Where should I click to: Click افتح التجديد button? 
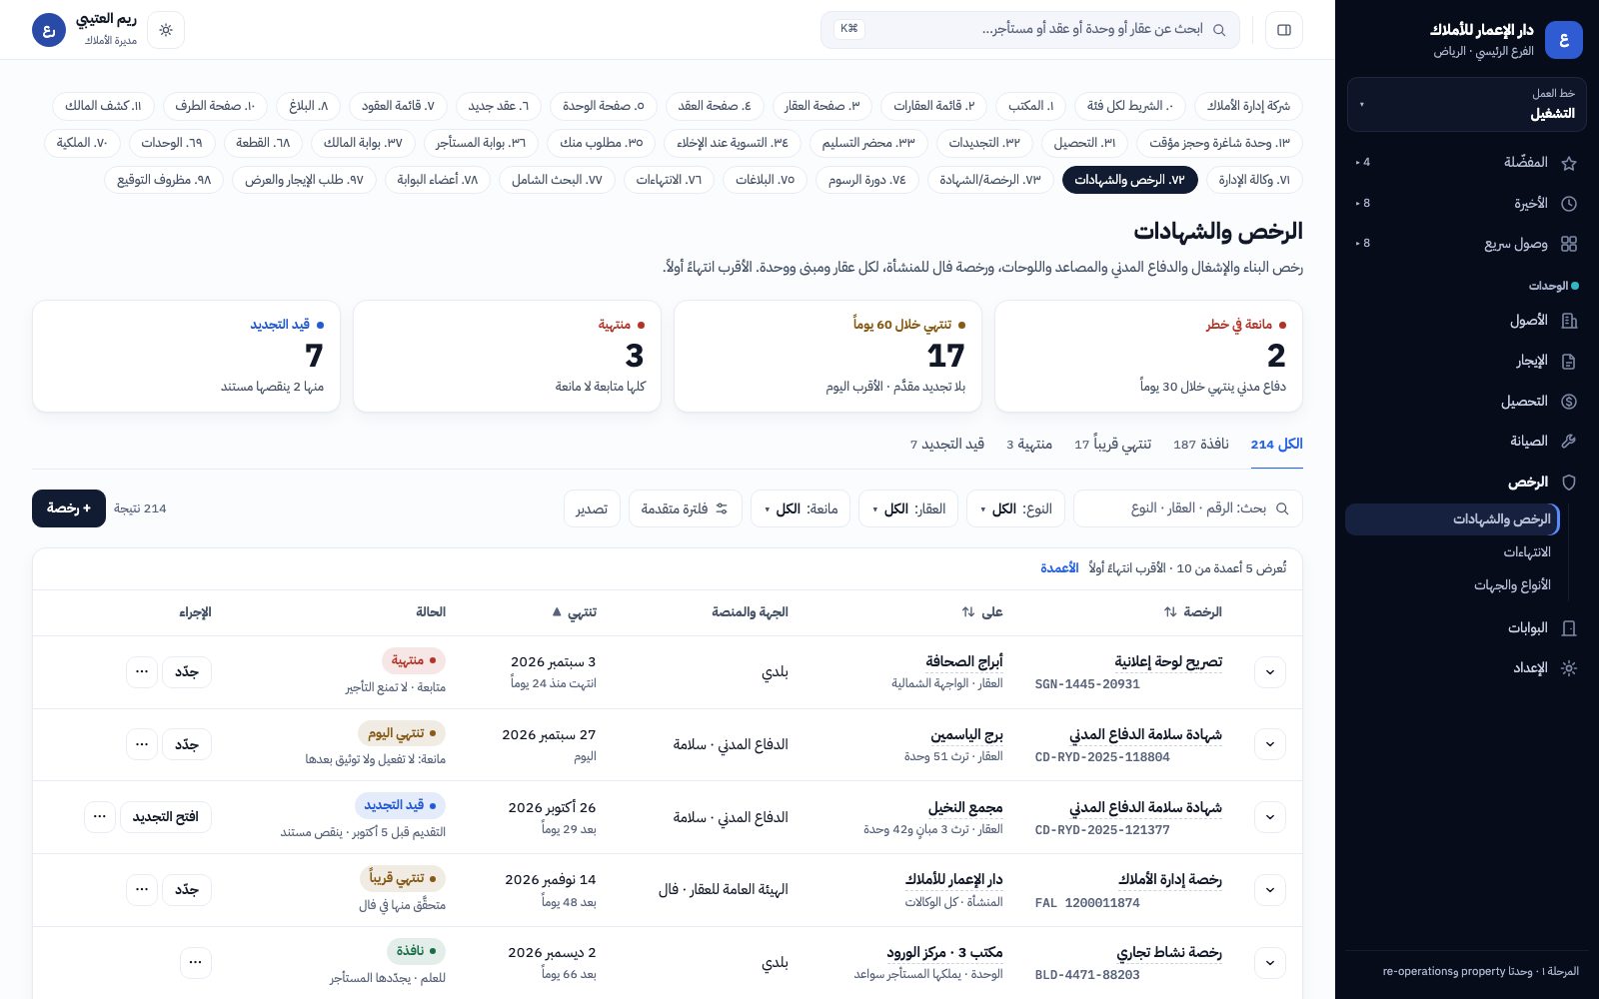tap(166, 816)
